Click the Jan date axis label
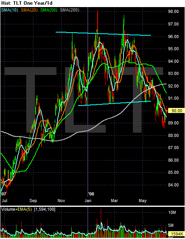Viewport: 185px width, 239px height. tap(88, 201)
